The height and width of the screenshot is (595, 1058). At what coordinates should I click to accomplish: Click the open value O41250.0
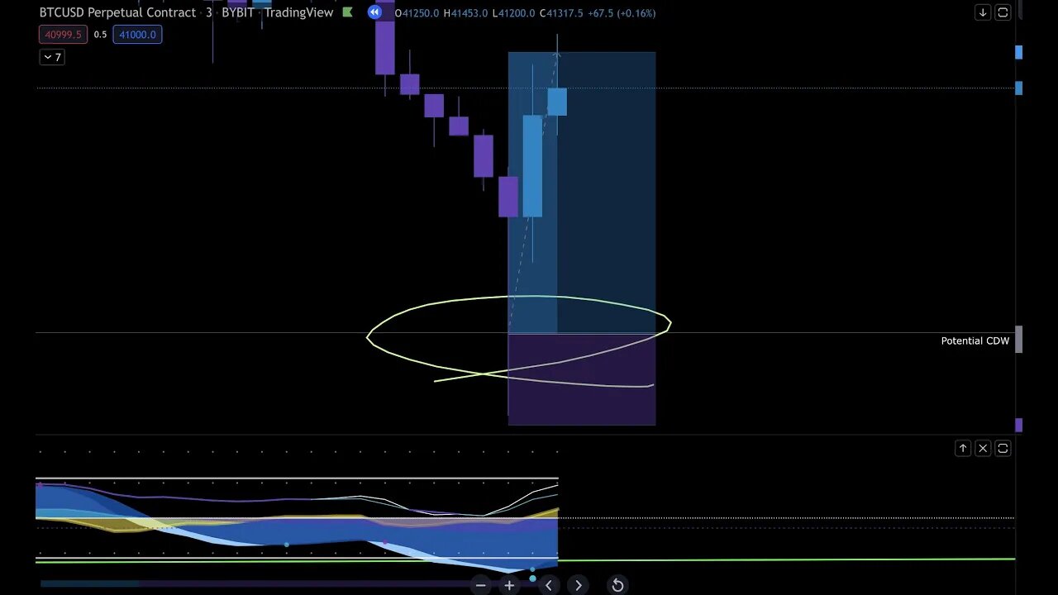(x=417, y=13)
